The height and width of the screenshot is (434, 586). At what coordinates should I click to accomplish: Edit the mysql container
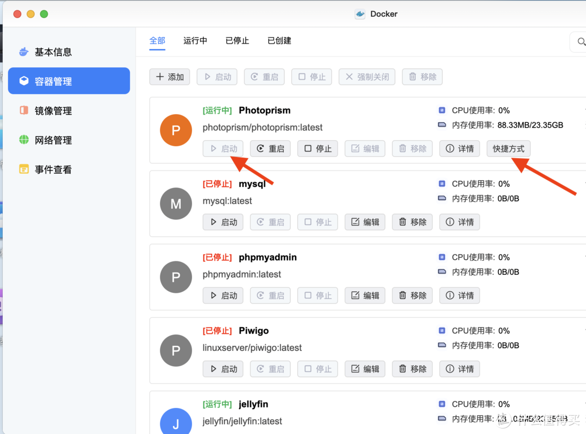coord(365,222)
